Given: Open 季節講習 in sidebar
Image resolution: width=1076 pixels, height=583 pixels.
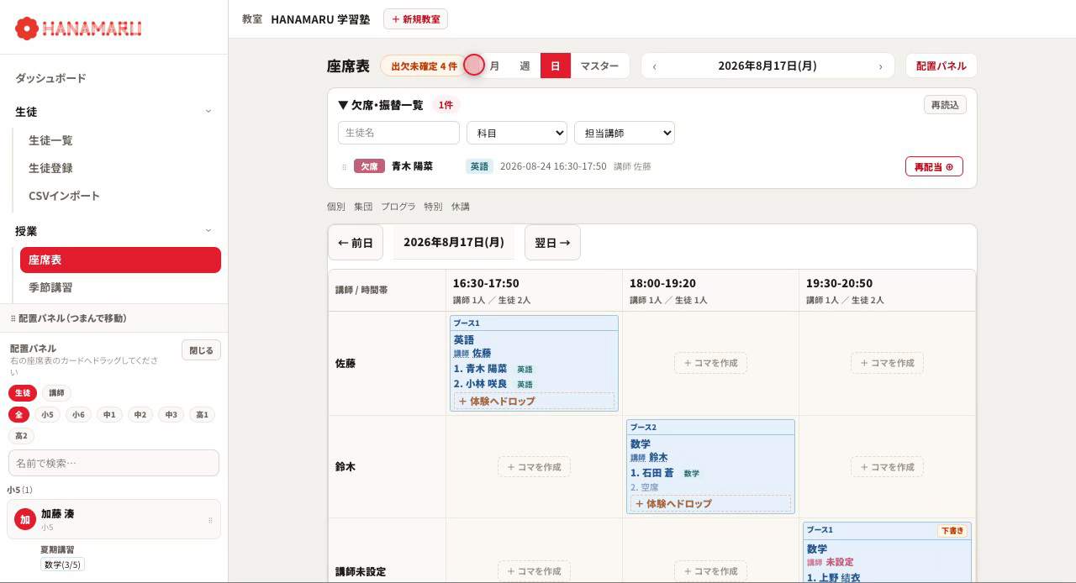Looking at the screenshot, I should 50,287.
